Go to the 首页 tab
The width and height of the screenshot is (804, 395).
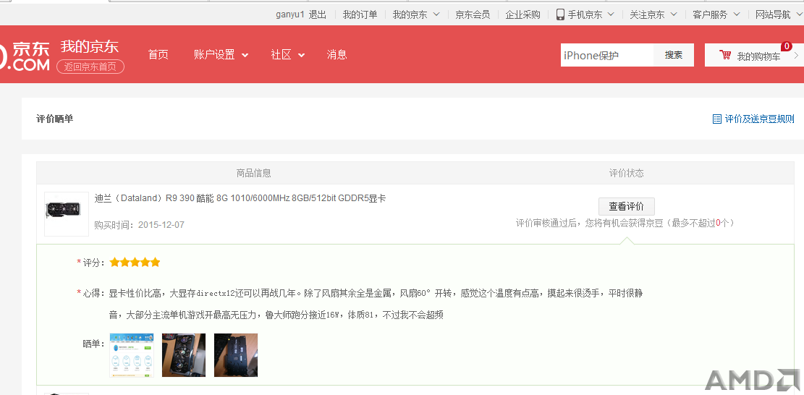158,54
